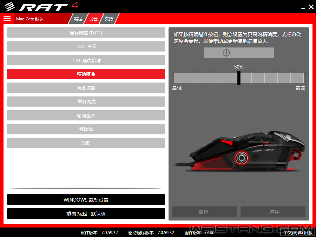Open the 鼠标响应 (D.P.I.) settings

point(86,33)
